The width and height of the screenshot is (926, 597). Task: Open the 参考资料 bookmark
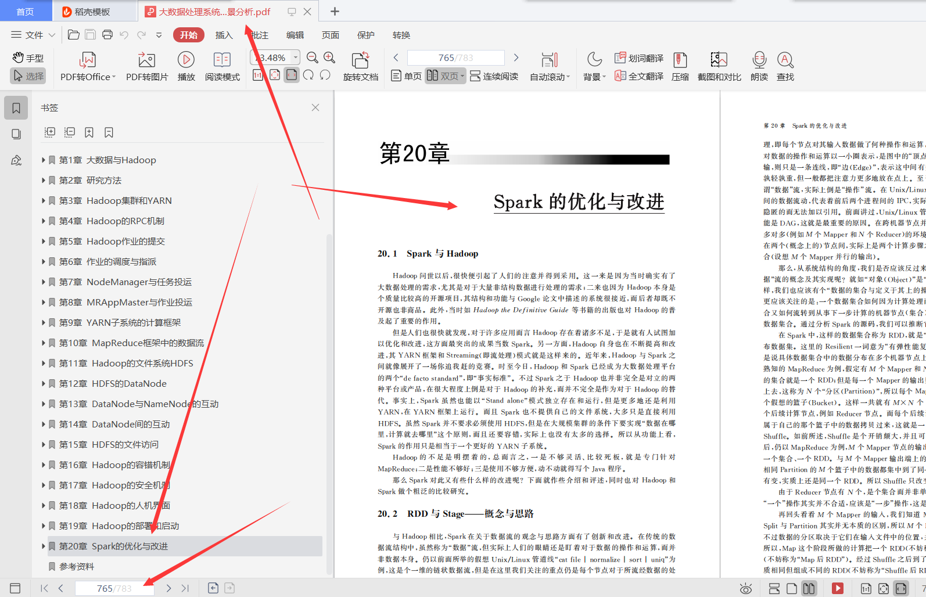point(76,566)
